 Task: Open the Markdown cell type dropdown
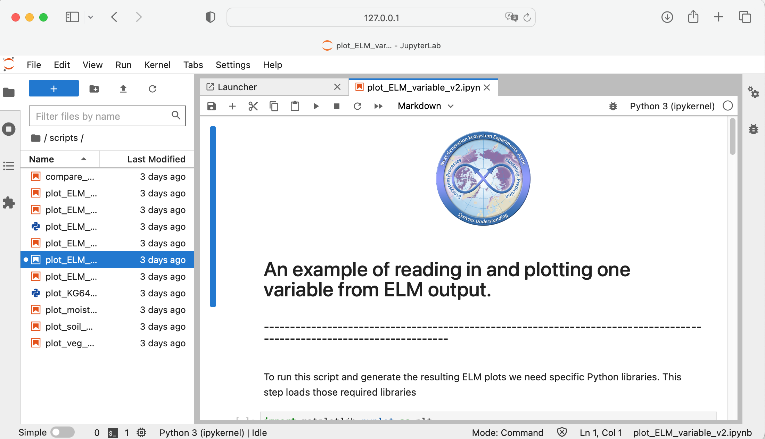(426, 106)
